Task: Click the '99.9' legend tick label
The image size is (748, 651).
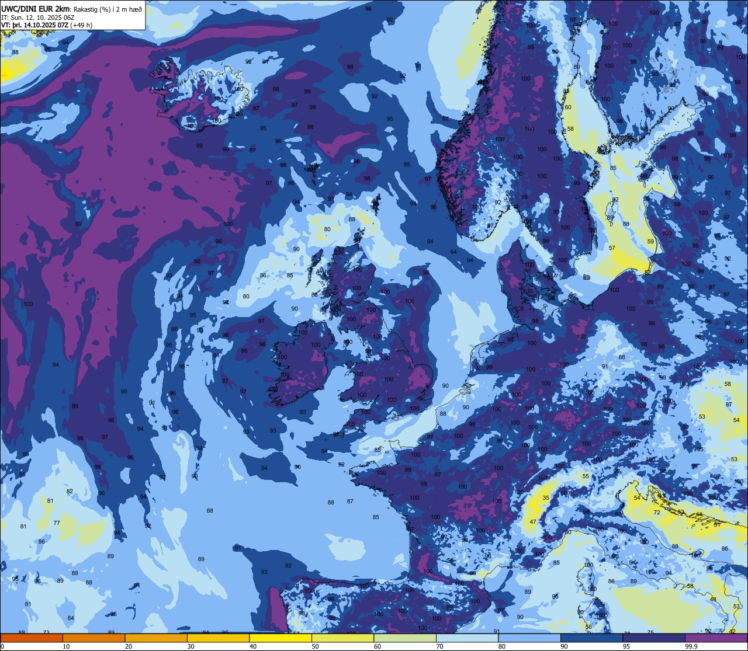Action: pyautogui.click(x=691, y=646)
